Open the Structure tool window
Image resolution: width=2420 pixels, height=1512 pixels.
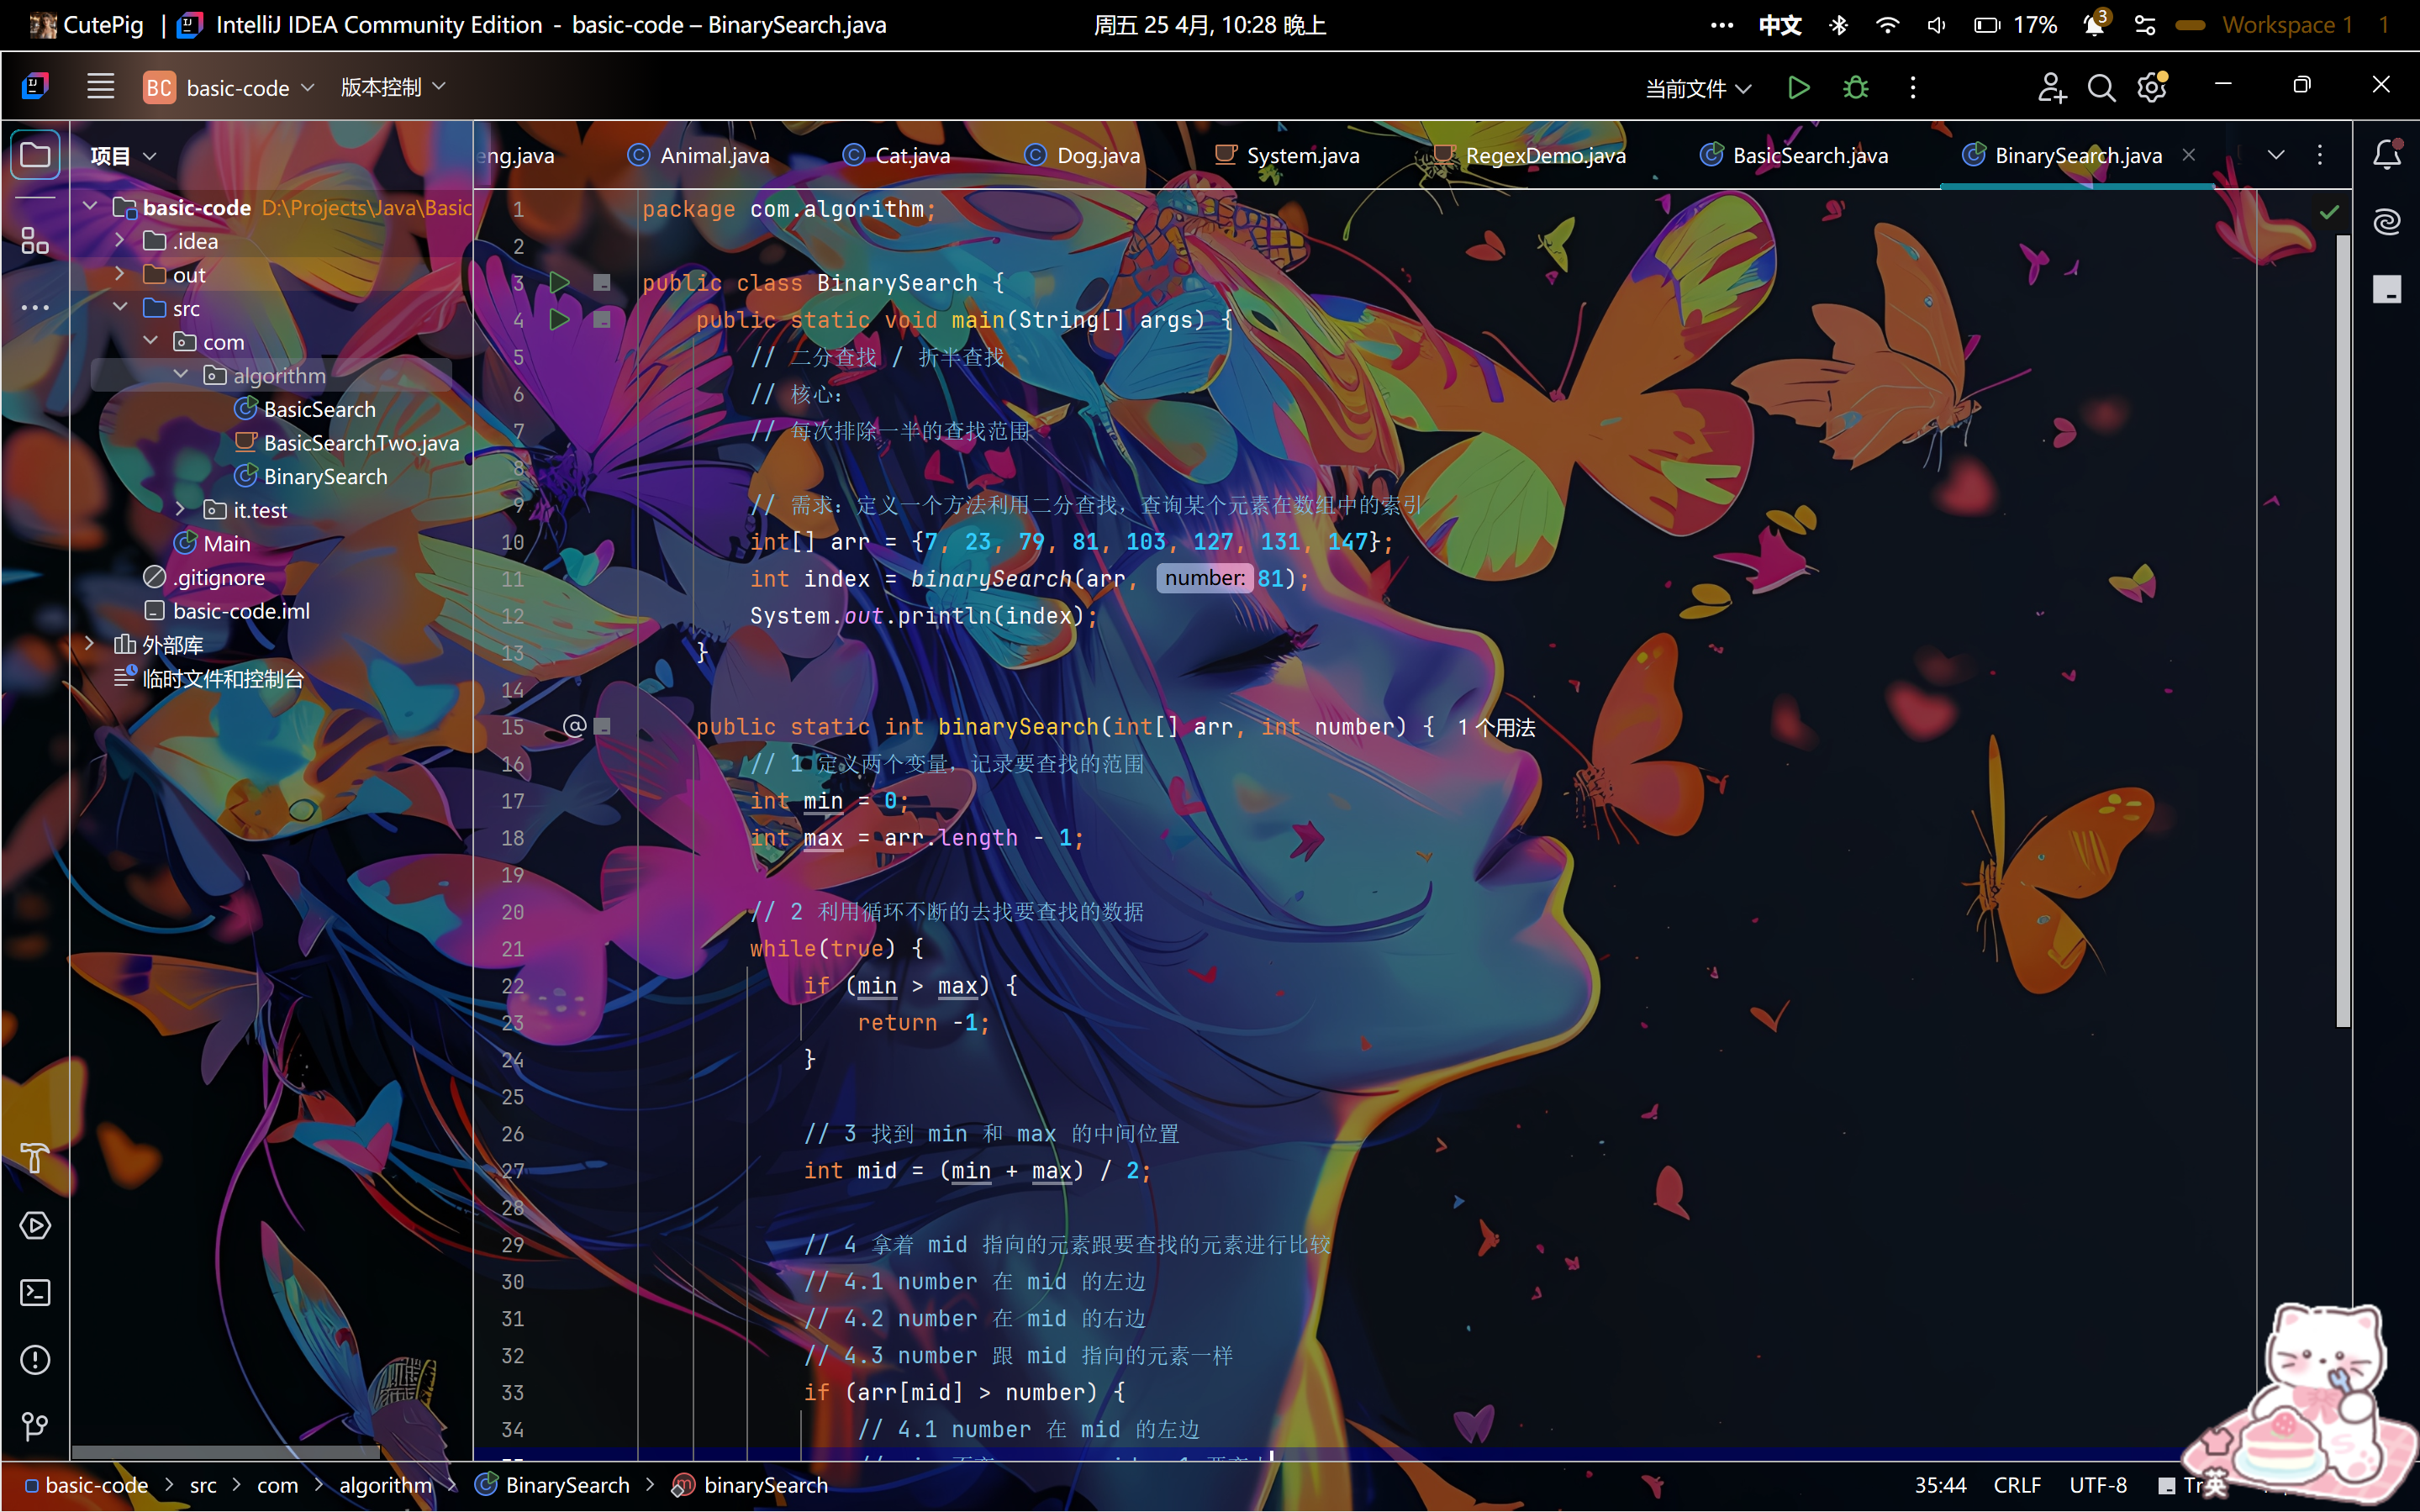35,240
